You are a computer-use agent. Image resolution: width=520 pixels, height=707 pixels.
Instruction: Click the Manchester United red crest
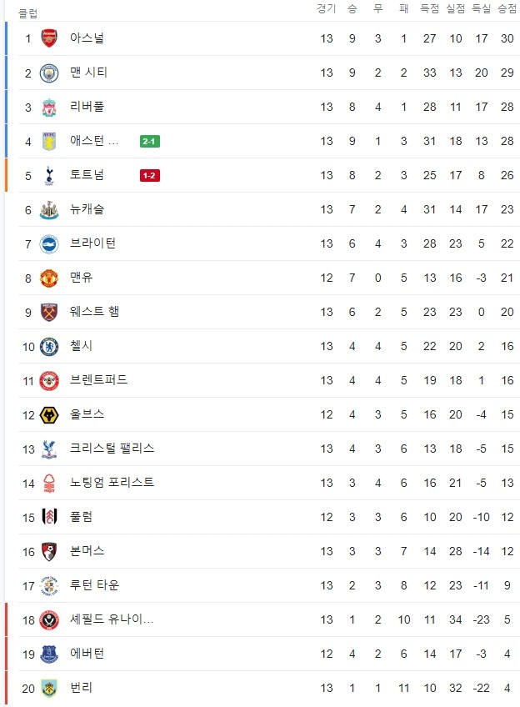click(49, 278)
